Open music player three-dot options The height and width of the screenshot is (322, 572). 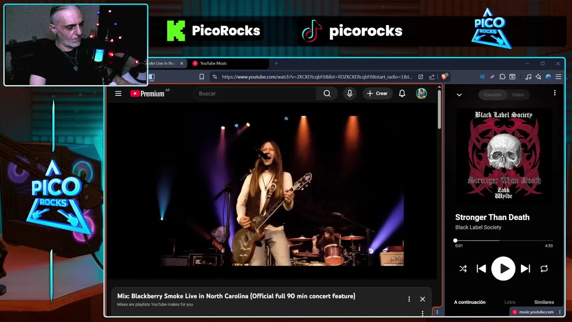[555, 93]
